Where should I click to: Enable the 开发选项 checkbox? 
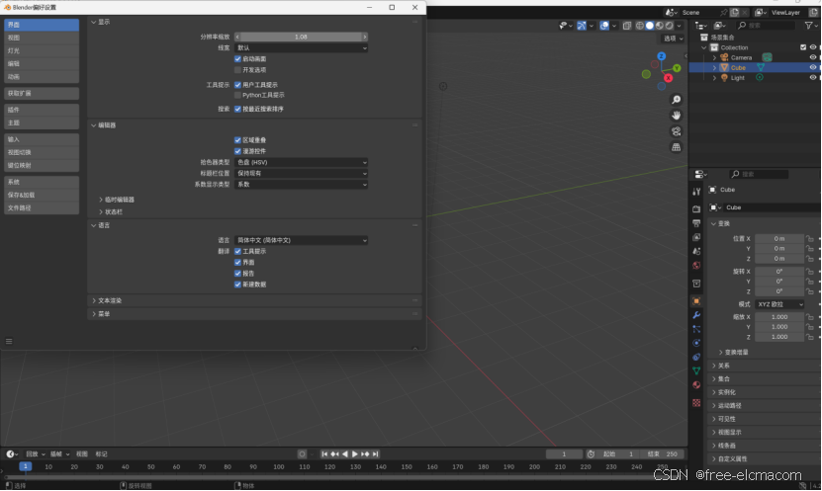[237, 70]
